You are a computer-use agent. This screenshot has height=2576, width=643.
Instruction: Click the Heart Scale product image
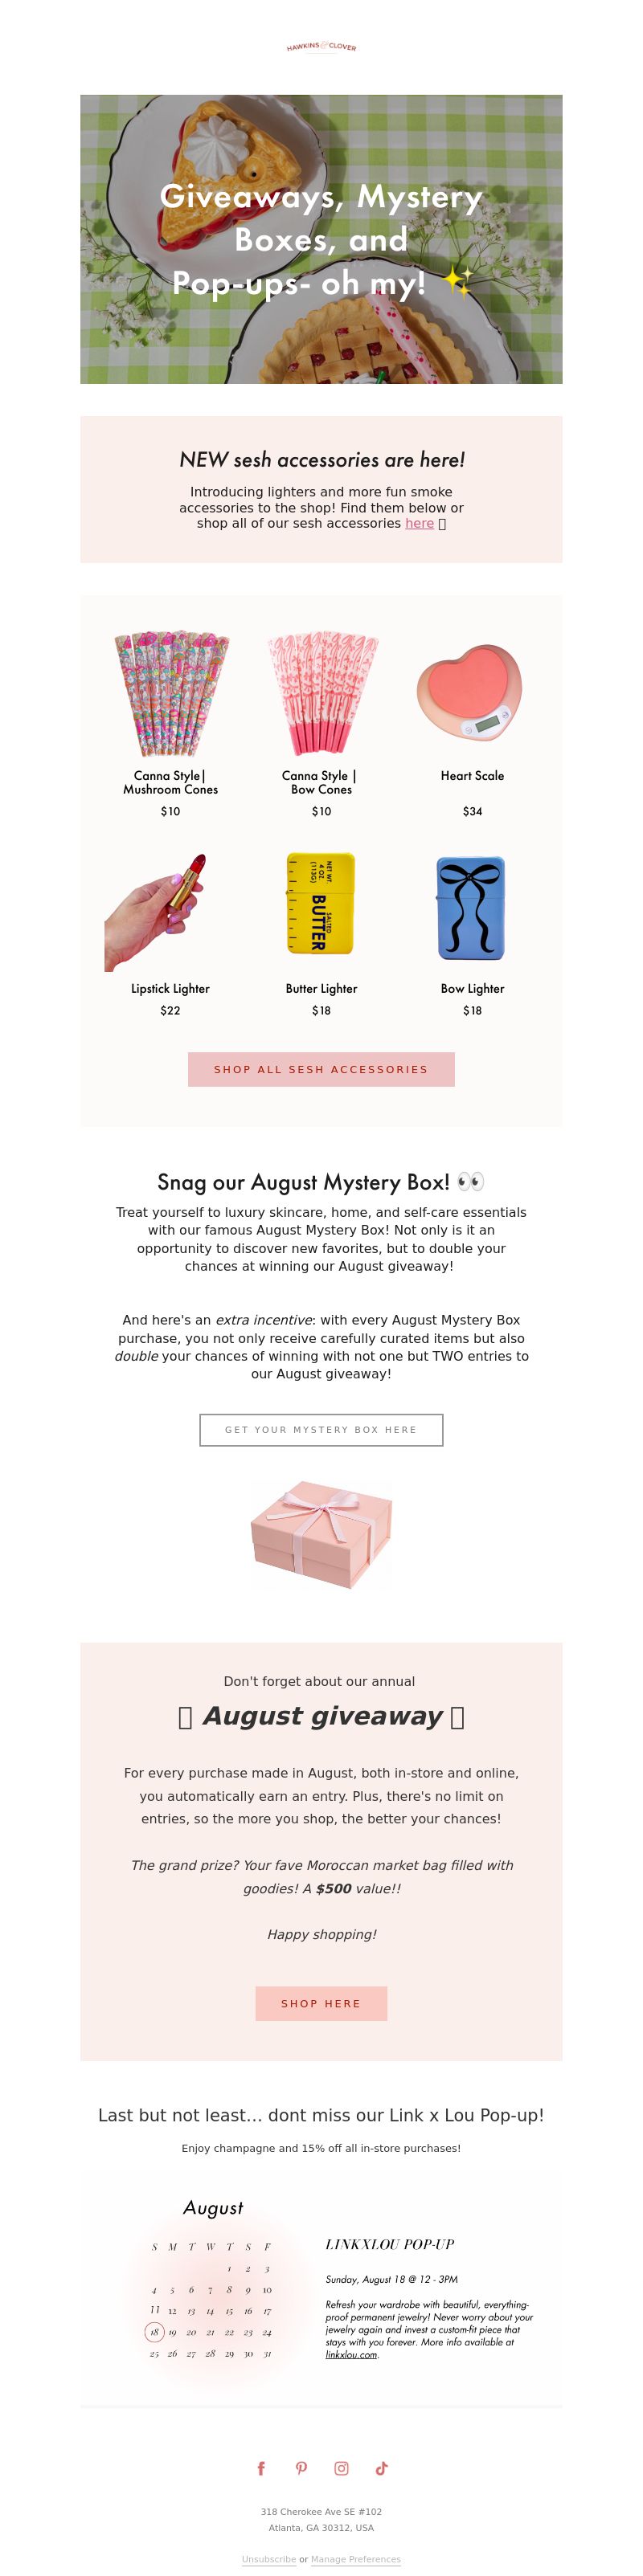point(472,692)
